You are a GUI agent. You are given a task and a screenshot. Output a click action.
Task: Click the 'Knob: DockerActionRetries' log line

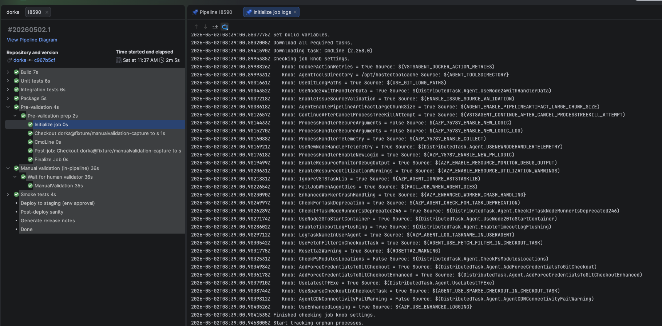tap(343, 67)
